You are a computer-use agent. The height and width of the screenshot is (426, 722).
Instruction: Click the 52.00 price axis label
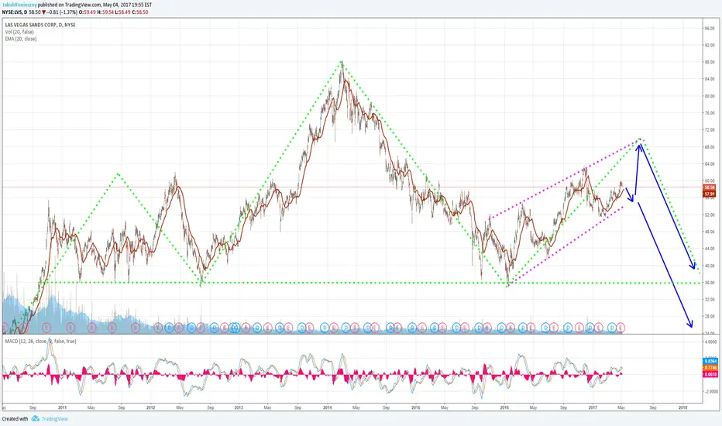click(709, 215)
